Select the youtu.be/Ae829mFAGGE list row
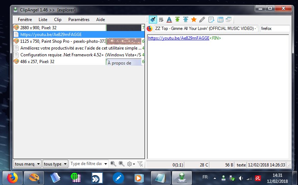The width and height of the screenshot is (298, 185). 79,35
